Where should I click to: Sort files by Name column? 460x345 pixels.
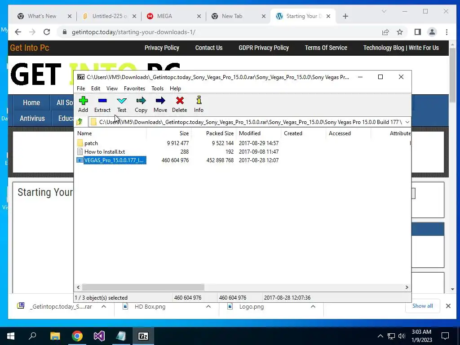[x=111, y=133]
